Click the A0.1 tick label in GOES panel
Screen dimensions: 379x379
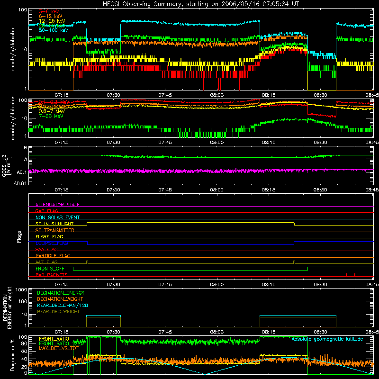tap(21, 172)
